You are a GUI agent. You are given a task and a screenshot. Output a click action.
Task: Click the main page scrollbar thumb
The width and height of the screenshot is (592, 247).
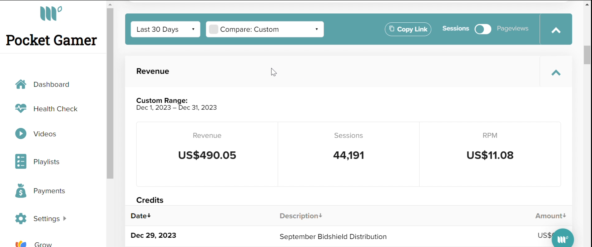pyautogui.click(x=587, y=55)
